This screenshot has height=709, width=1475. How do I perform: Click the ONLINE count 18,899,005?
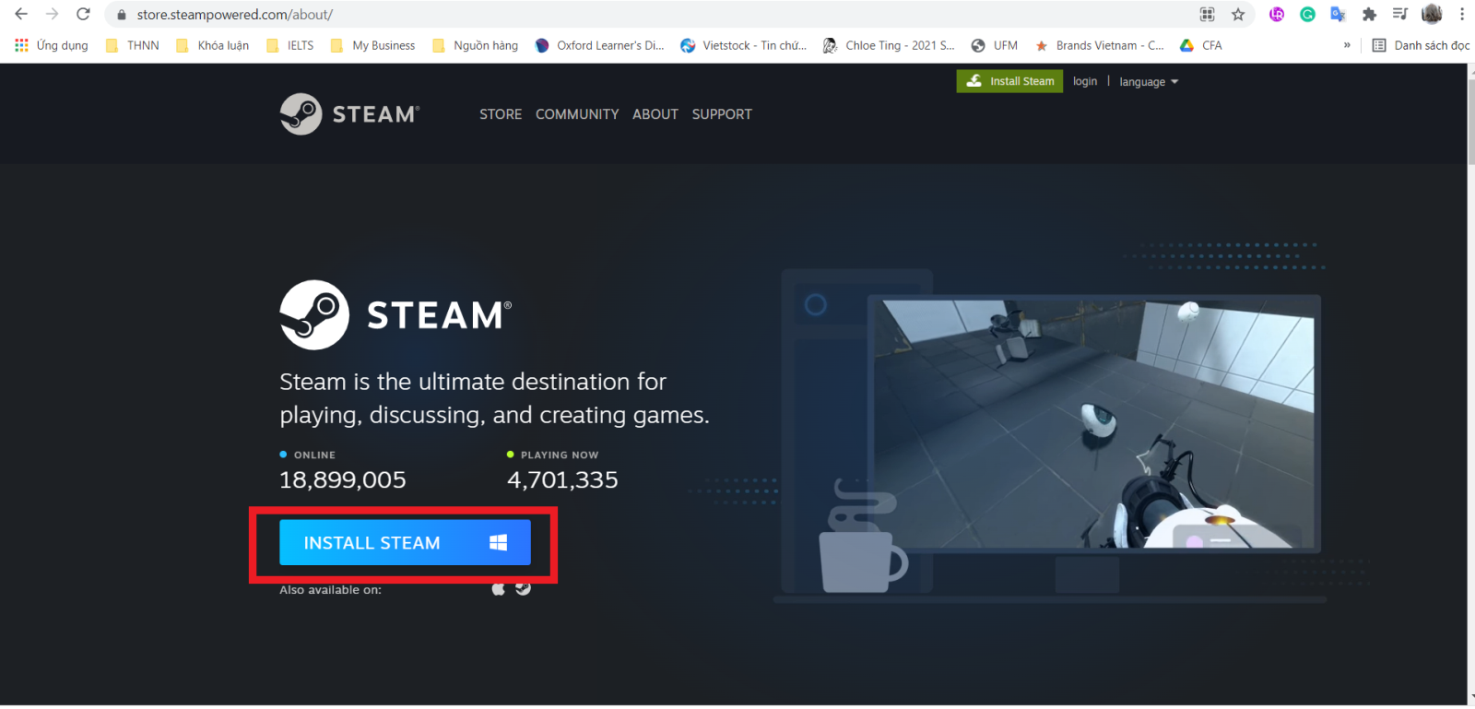[343, 479]
